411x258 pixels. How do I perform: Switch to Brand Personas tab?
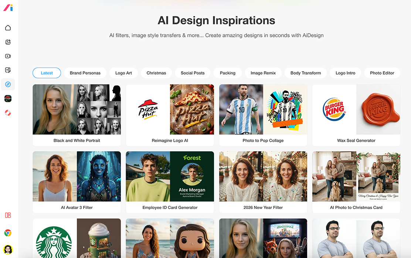[85, 73]
